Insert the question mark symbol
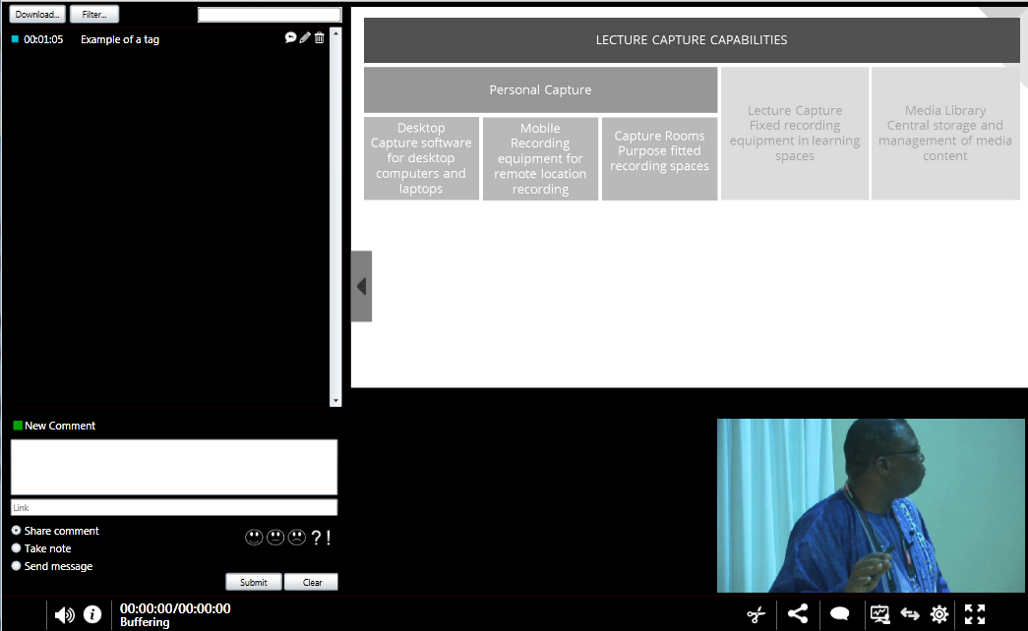 click(x=316, y=538)
